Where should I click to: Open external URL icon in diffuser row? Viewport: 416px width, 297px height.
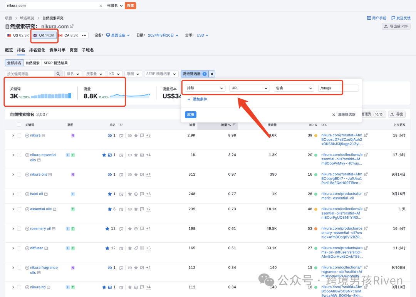coord(366,248)
